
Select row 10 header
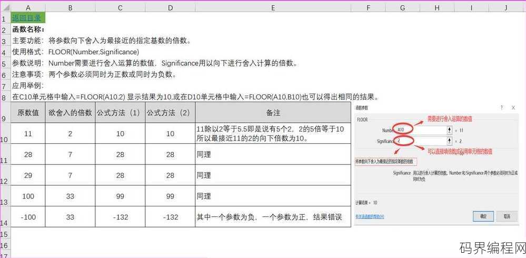[x=5, y=133]
